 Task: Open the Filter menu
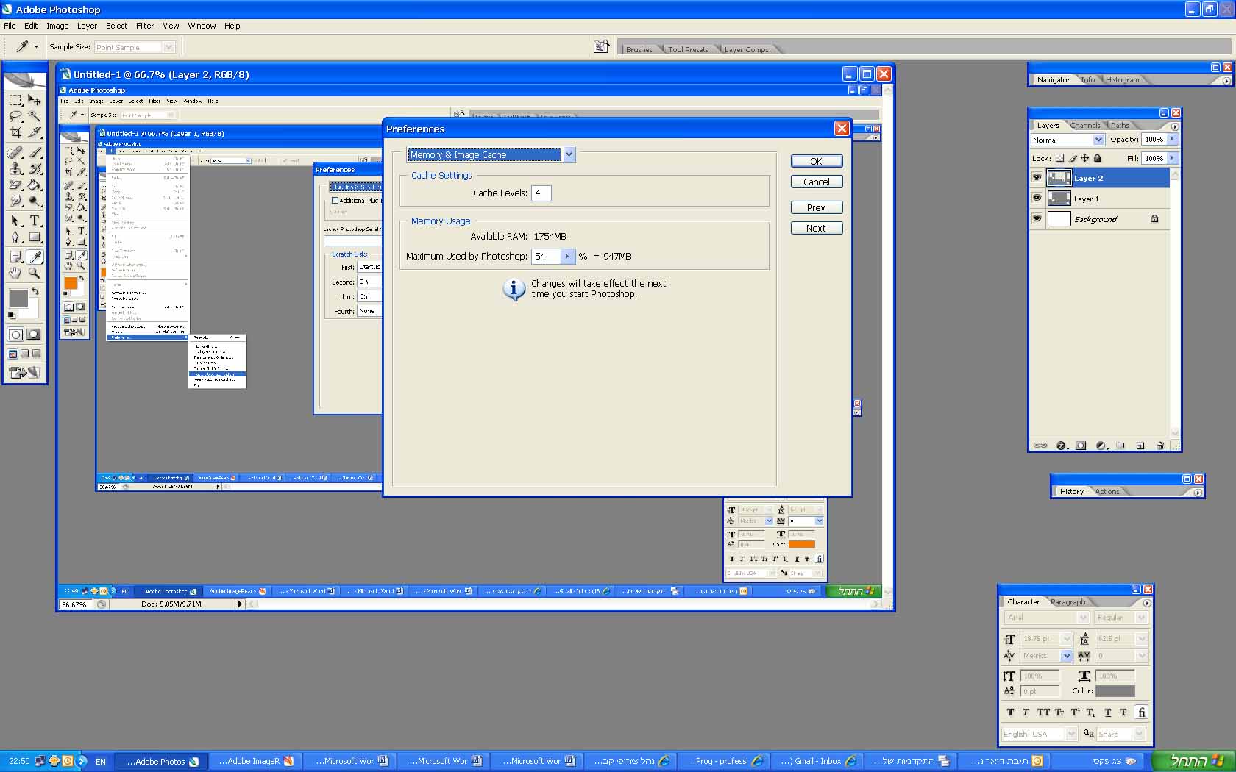pos(145,26)
